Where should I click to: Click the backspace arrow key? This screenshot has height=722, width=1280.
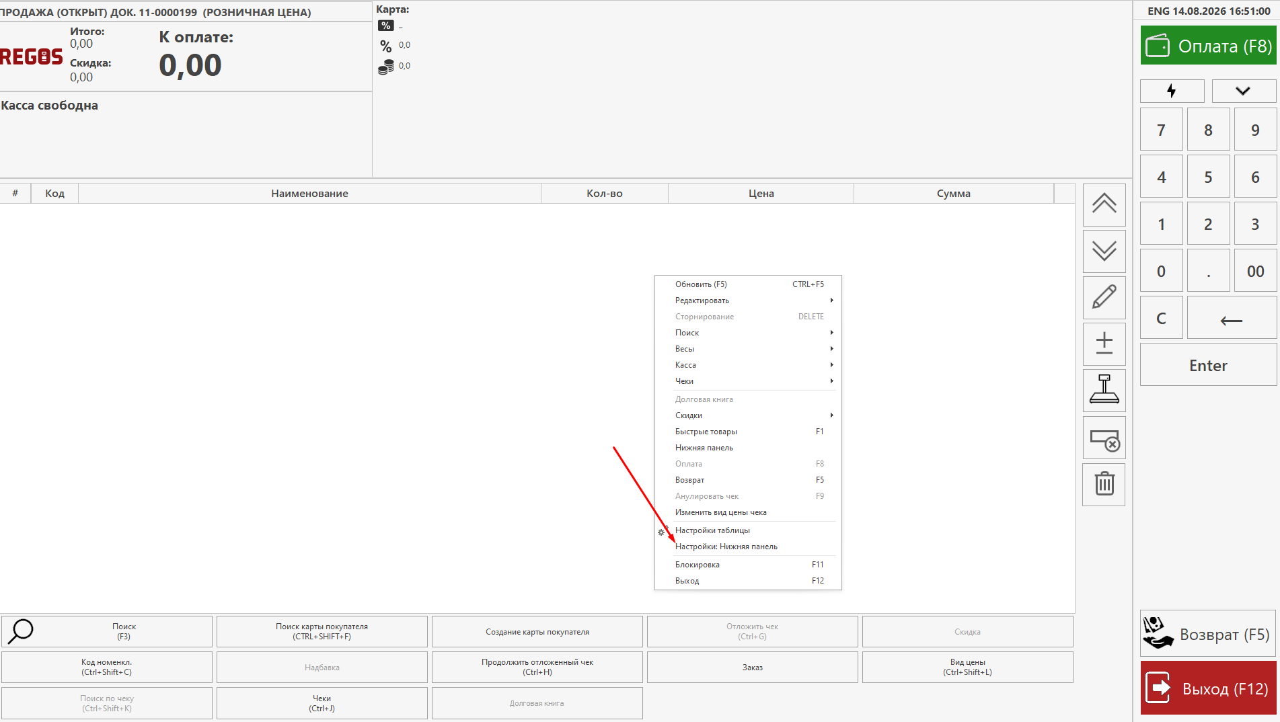coord(1232,318)
